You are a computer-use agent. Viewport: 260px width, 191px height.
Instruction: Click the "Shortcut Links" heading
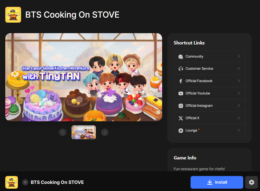pos(189,43)
